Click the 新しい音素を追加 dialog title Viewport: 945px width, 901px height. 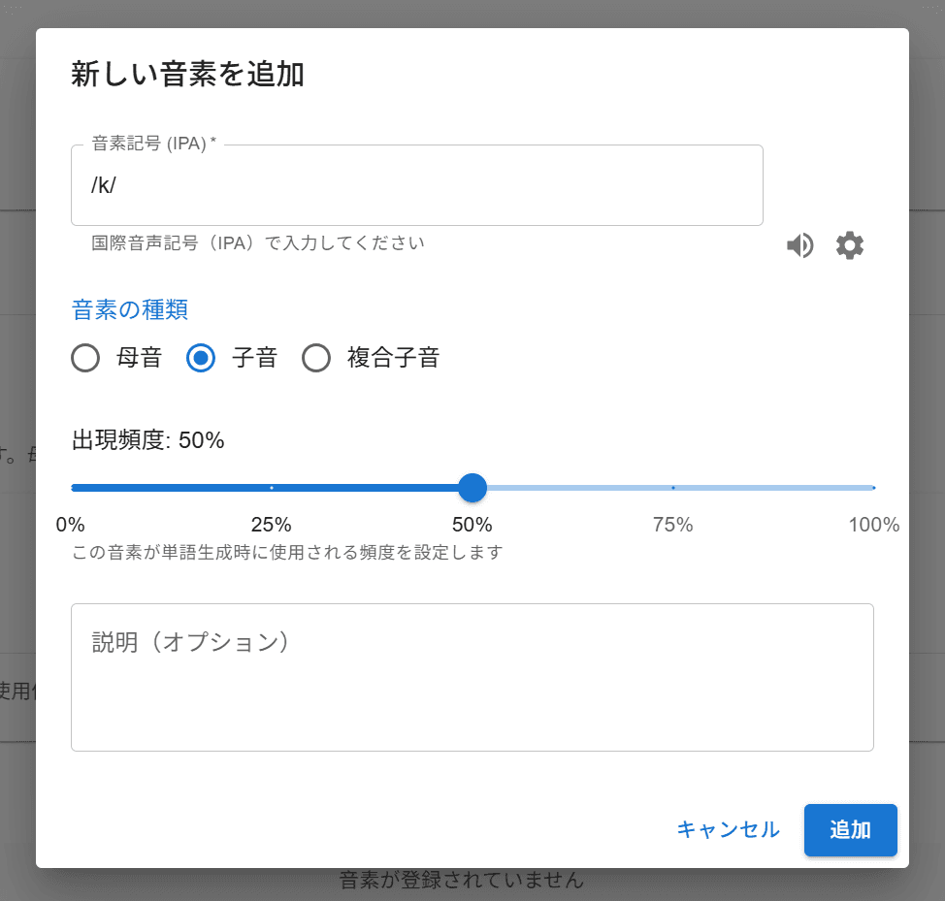tap(188, 74)
